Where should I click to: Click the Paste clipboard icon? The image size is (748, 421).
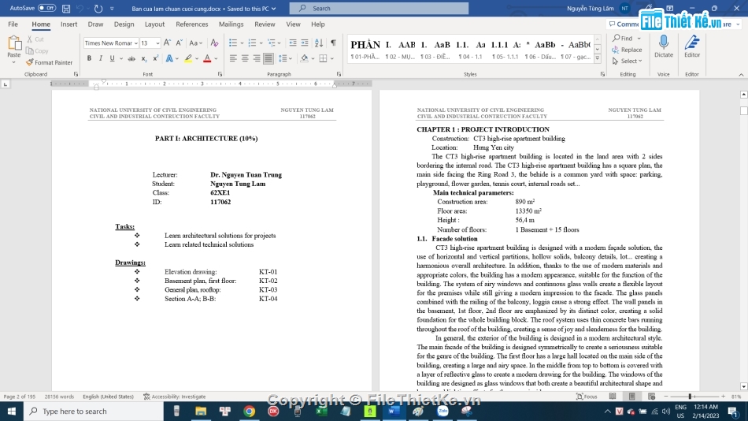(14, 44)
